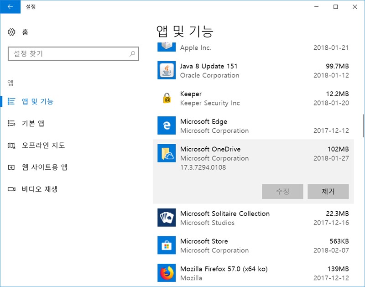Viewport: 365px width, 287px height.
Task: Select the Microsoft OneDrive icon
Action: point(167,153)
